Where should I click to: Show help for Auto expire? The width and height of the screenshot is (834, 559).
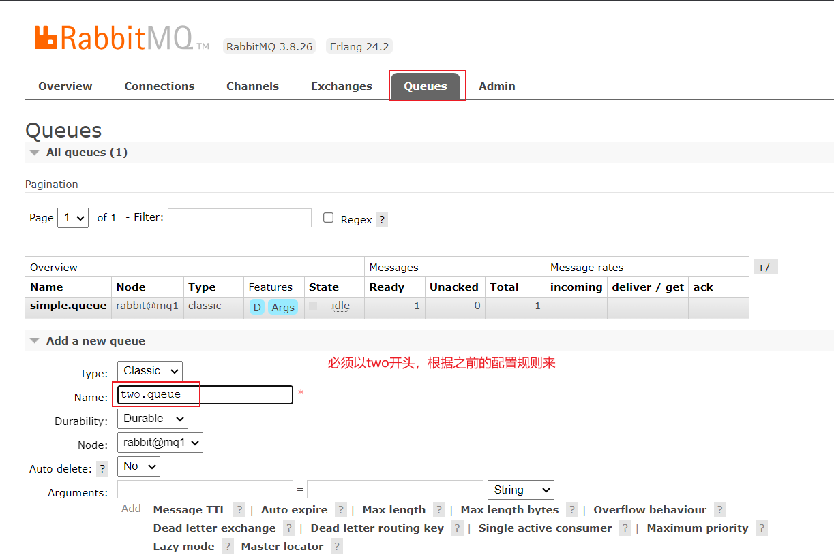[x=341, y=510]
